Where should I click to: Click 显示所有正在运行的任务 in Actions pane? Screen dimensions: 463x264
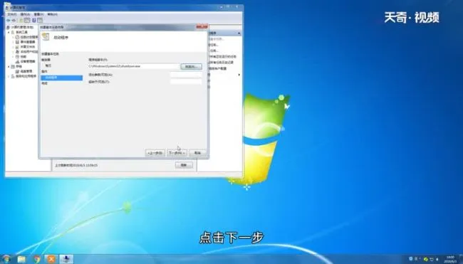[223, 57]
